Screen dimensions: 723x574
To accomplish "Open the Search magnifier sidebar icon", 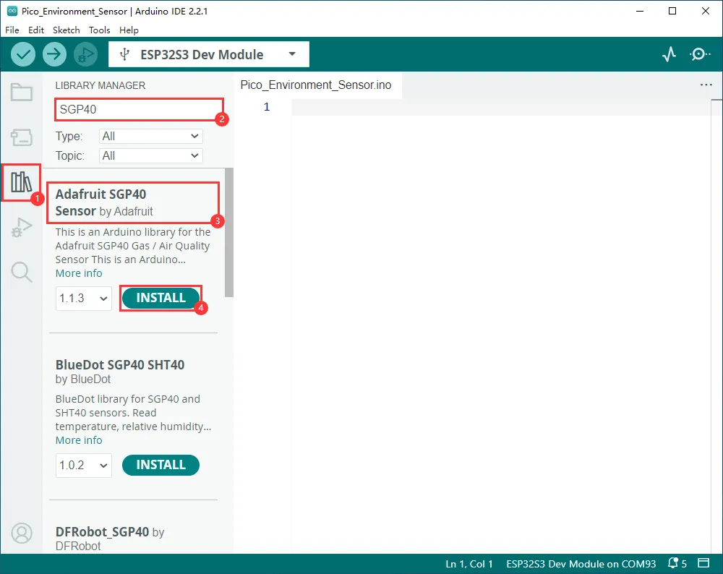I will 22,272.
